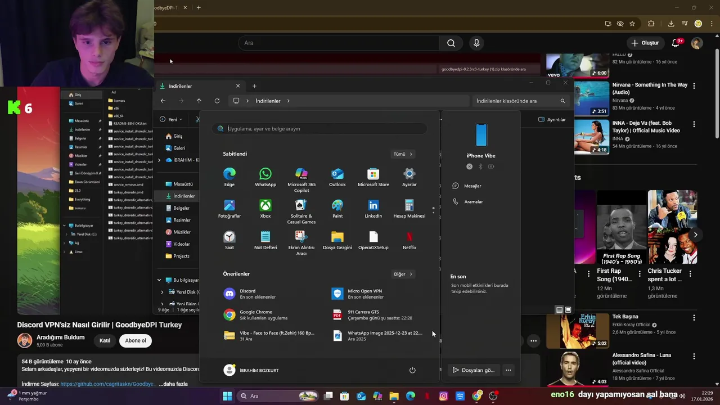Open phone panel more options (…)
The height and width of the screenshot is (405, 720).
508,370
